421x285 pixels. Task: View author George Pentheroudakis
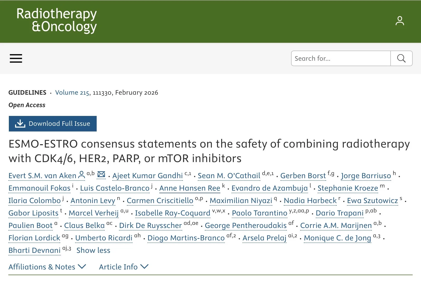point(246,226)
